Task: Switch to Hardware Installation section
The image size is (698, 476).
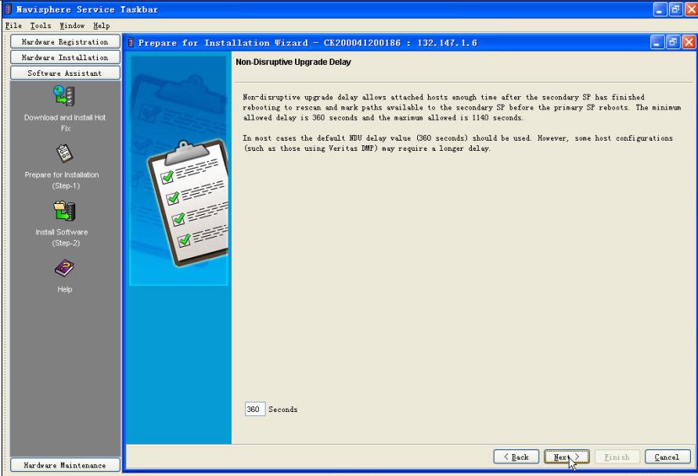Action: coord(65,57)
